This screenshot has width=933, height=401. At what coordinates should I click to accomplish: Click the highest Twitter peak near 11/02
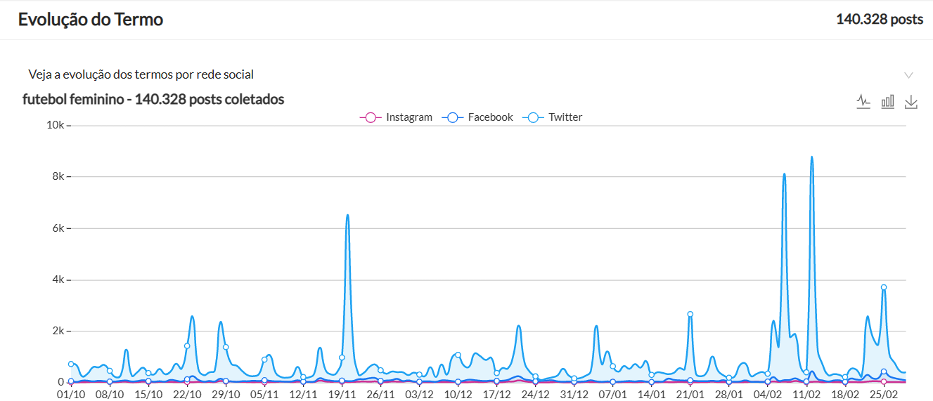coord(811,157)
